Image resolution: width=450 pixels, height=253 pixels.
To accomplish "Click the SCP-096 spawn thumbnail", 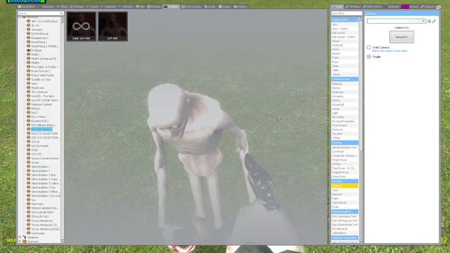I will pos(112,27).
